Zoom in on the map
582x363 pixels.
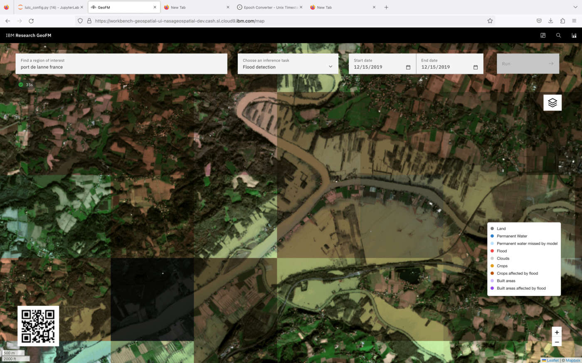(x=557, y=332)
